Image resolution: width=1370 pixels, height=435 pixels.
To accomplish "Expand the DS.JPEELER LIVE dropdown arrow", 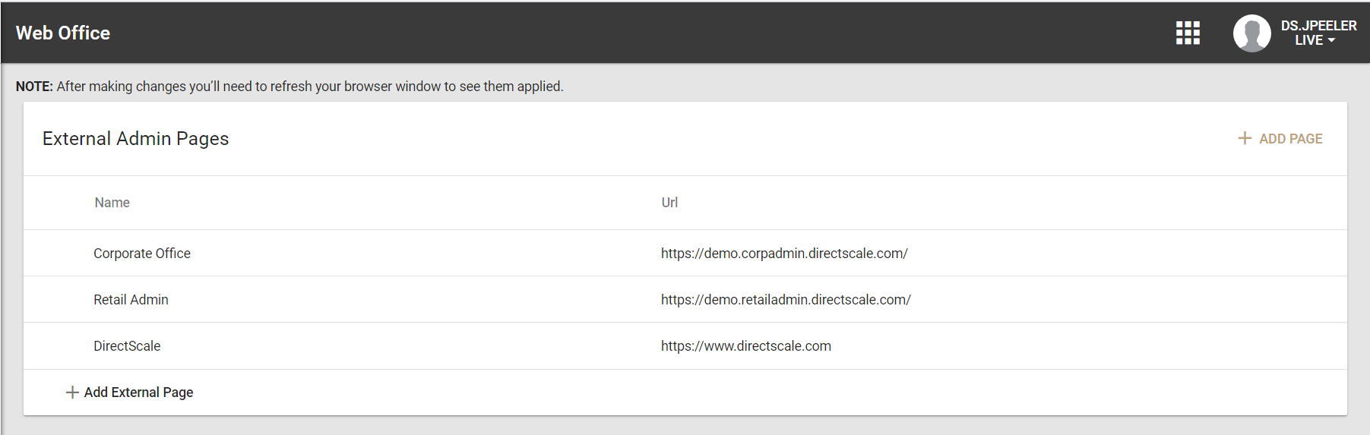I will 1331,40.
